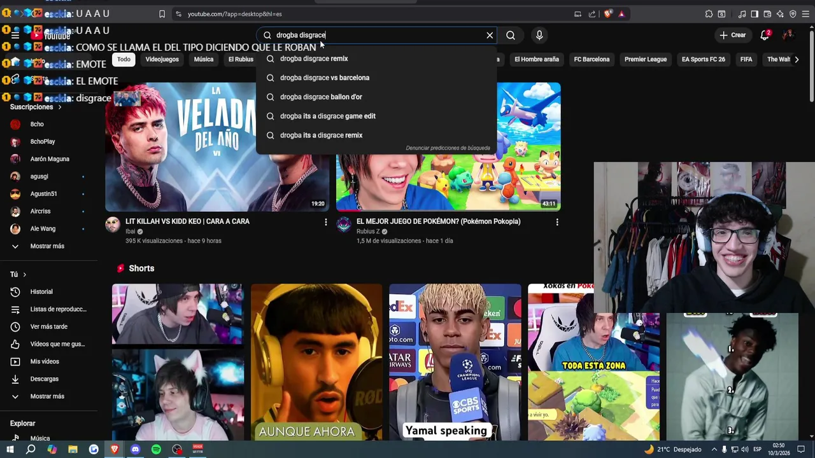Open YouTube notifications bell
This screenshot has height=458, width=815.
tap(765, 35)
